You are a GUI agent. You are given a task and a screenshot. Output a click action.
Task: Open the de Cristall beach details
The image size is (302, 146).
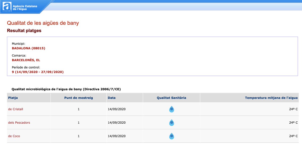pos(15,109)
